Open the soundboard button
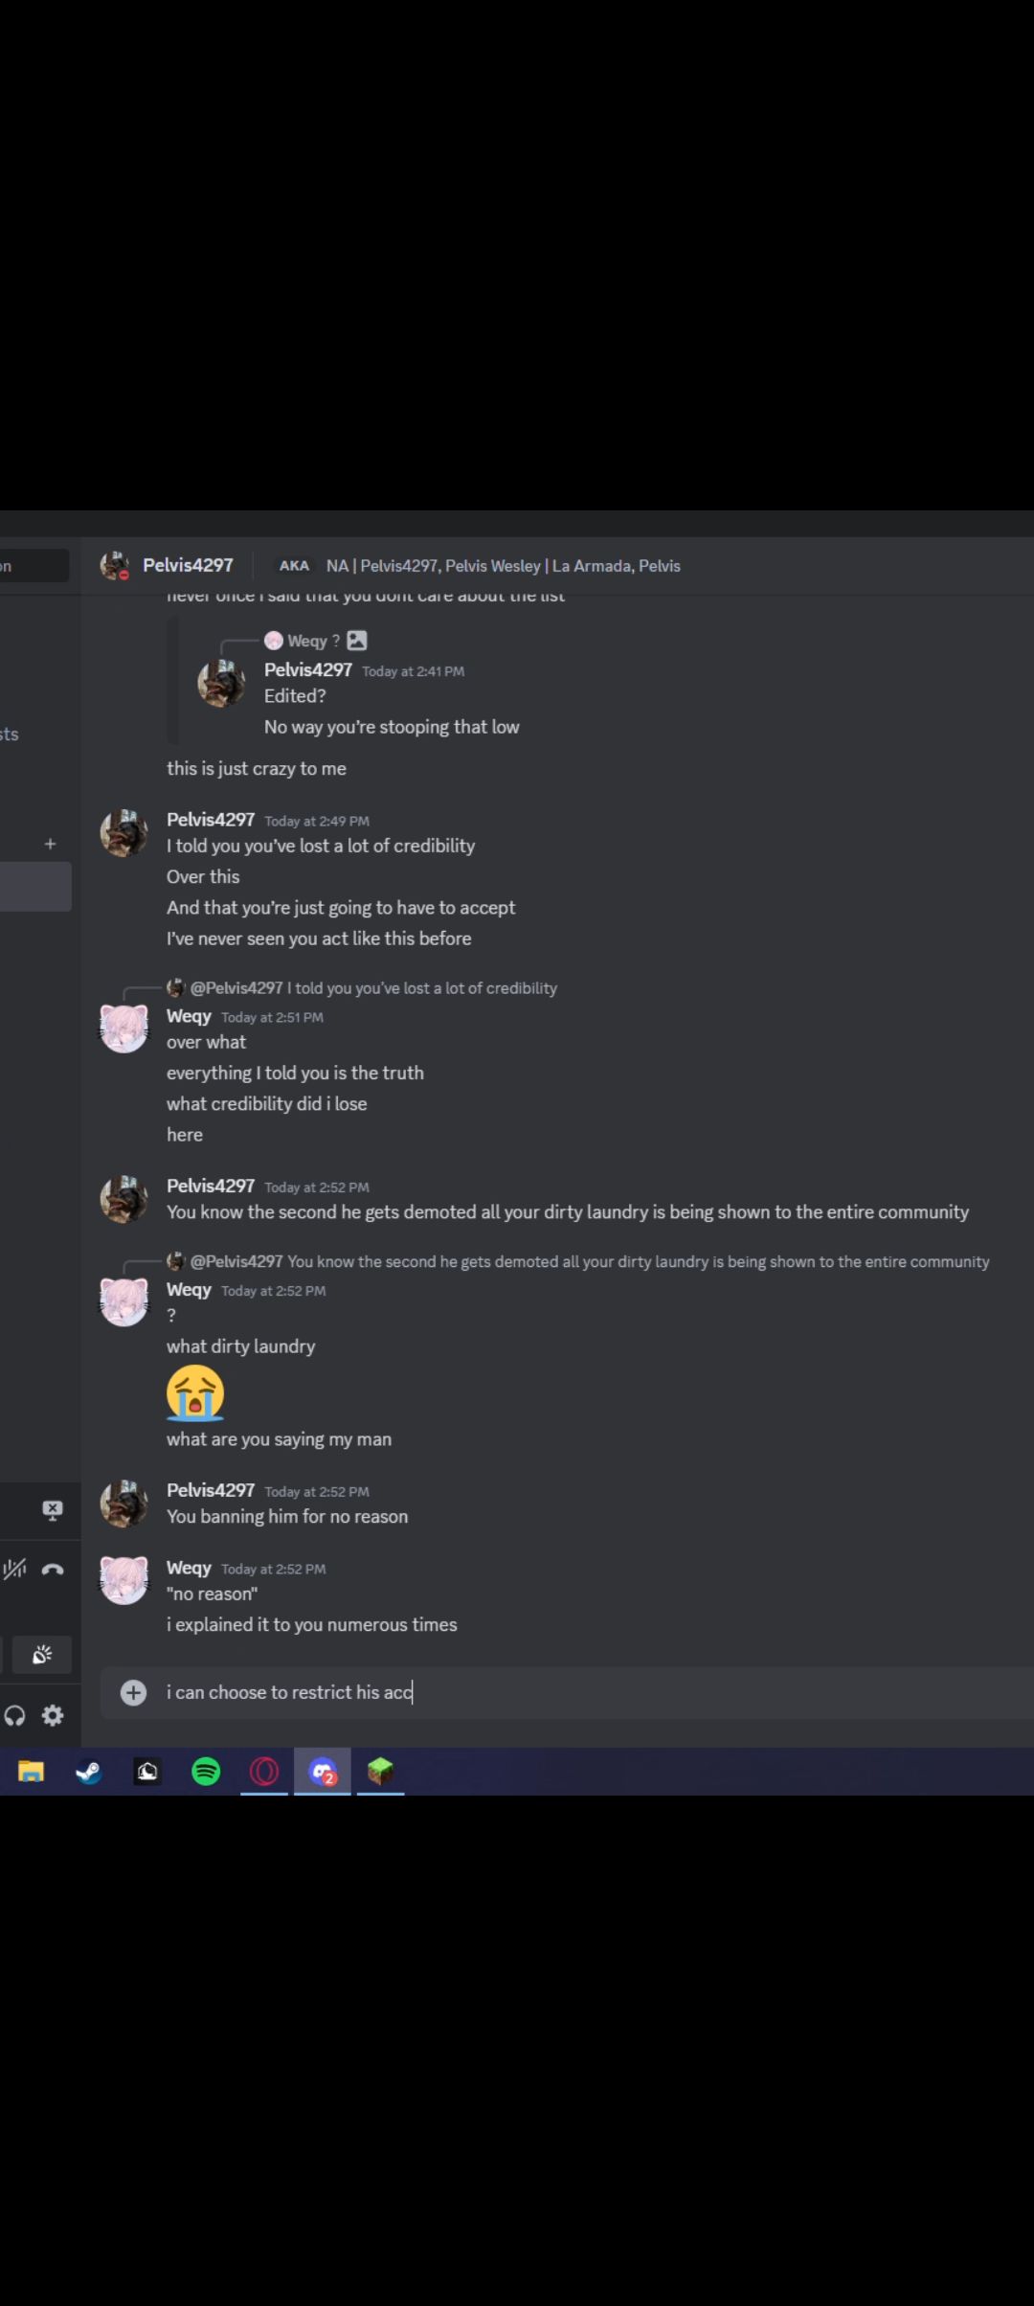 (42, 1655)
